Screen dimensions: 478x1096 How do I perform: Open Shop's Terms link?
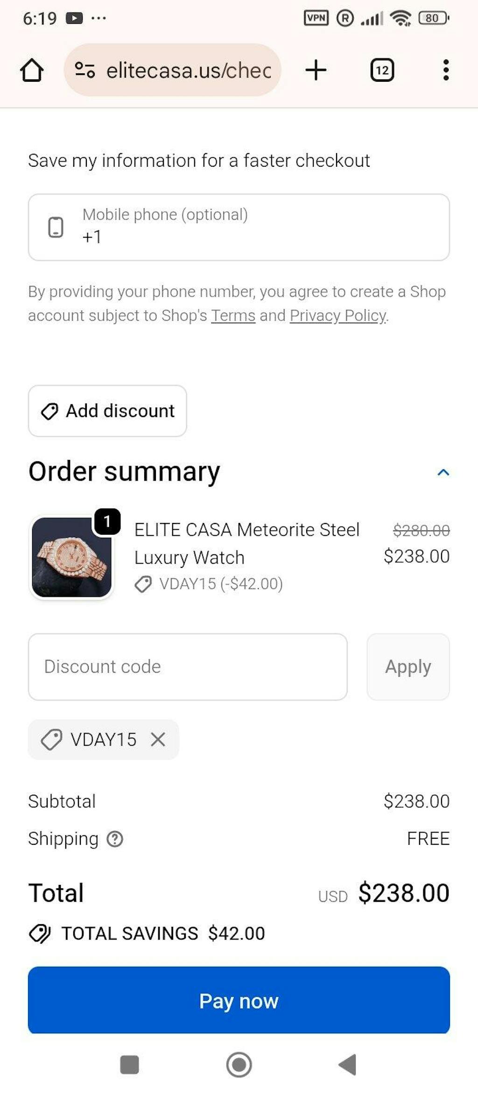coord(233,316)
